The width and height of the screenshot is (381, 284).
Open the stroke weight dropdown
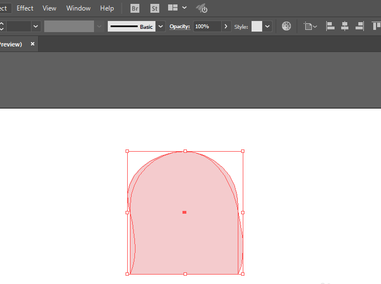click(35, 26)
